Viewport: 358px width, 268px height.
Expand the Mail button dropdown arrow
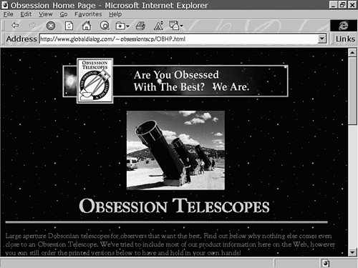click(x=181, y=26)
